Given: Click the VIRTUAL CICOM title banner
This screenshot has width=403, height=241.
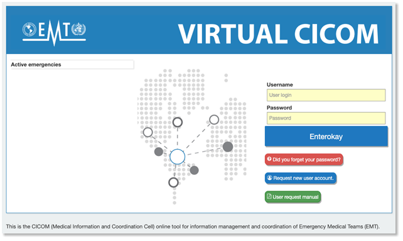Looking at the screenshot, I should [278, 34].
